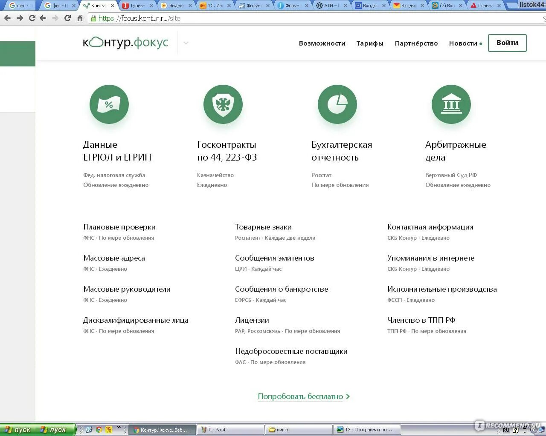This screenshot has width=546, height=436.
Task: Close the Контур browser tab
Action: tap(113, 6)
